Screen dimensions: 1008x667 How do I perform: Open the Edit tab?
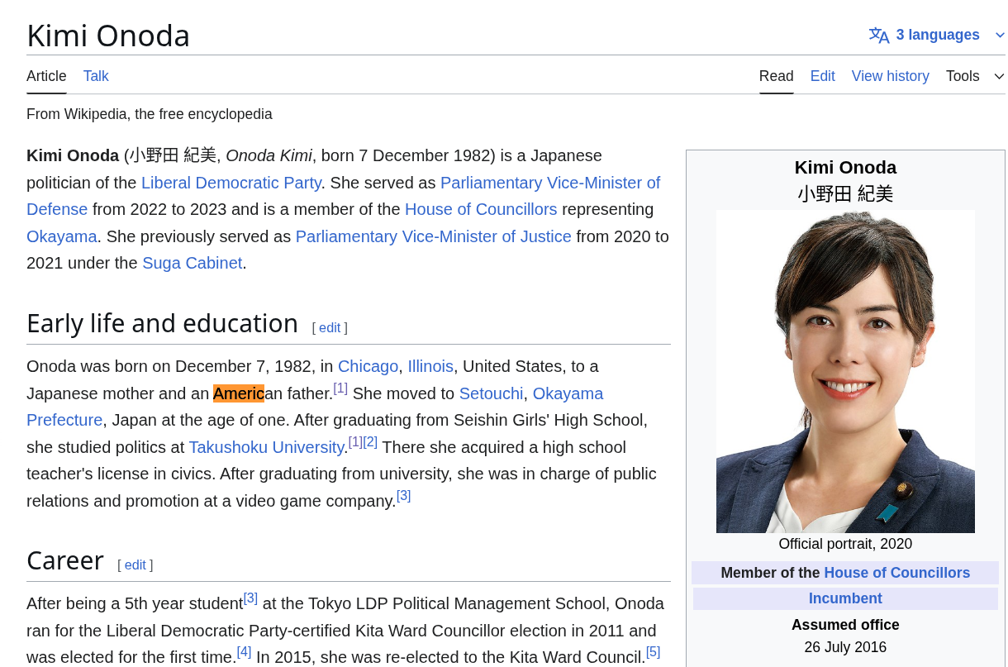[x=822, y=76]
